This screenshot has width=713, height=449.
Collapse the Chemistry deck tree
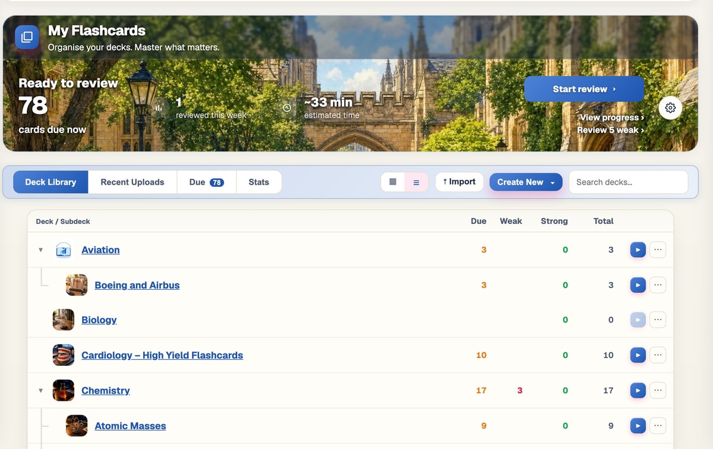[x=40, y=391]
